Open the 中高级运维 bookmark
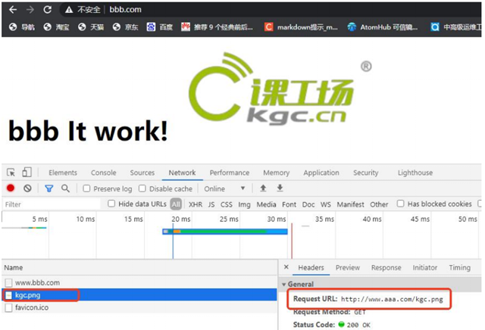485x330 pixels. click(x=456, y=27)
